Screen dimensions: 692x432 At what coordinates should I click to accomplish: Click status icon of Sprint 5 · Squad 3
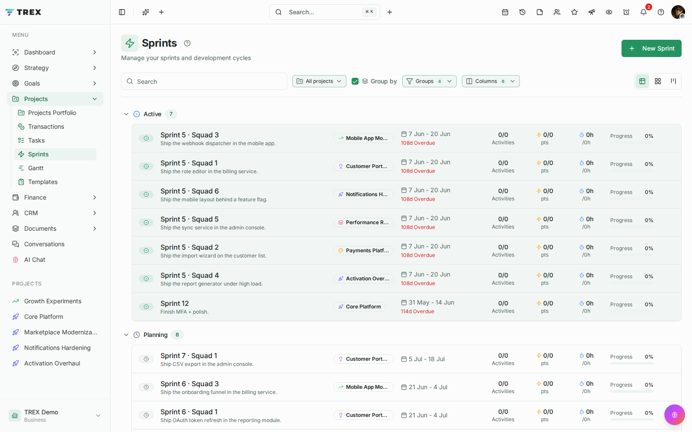(146, 138)
